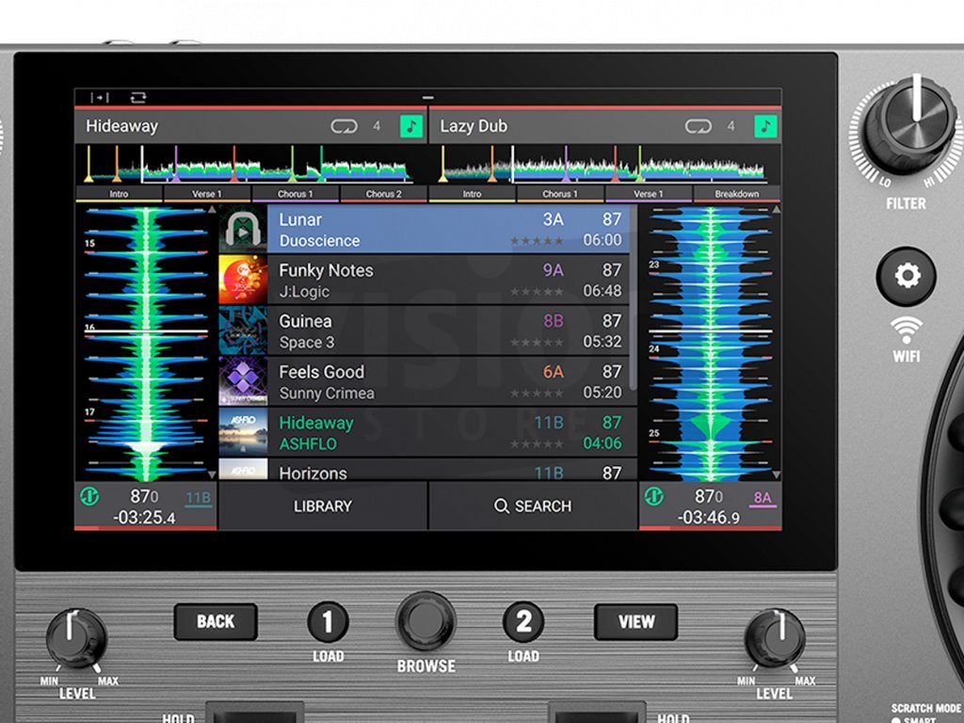964x723 pixels.
Task: Click the BROWSE encoder knob
Action: click(426, 621)
